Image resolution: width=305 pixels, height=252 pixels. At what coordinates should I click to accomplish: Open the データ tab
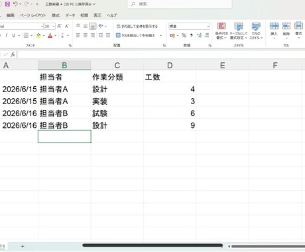(70, 15)
